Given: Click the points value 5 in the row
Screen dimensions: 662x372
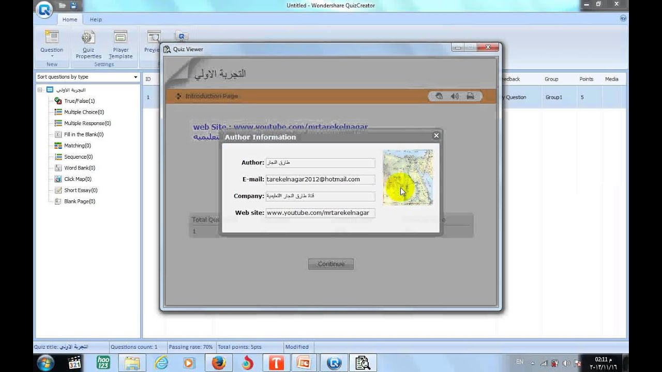Looking at the screenshot, I should click(x=582, y=97).
